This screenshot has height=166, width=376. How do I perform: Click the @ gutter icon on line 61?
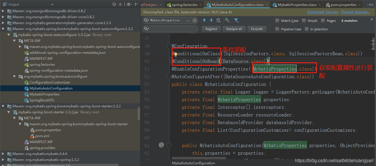[161, 145]
